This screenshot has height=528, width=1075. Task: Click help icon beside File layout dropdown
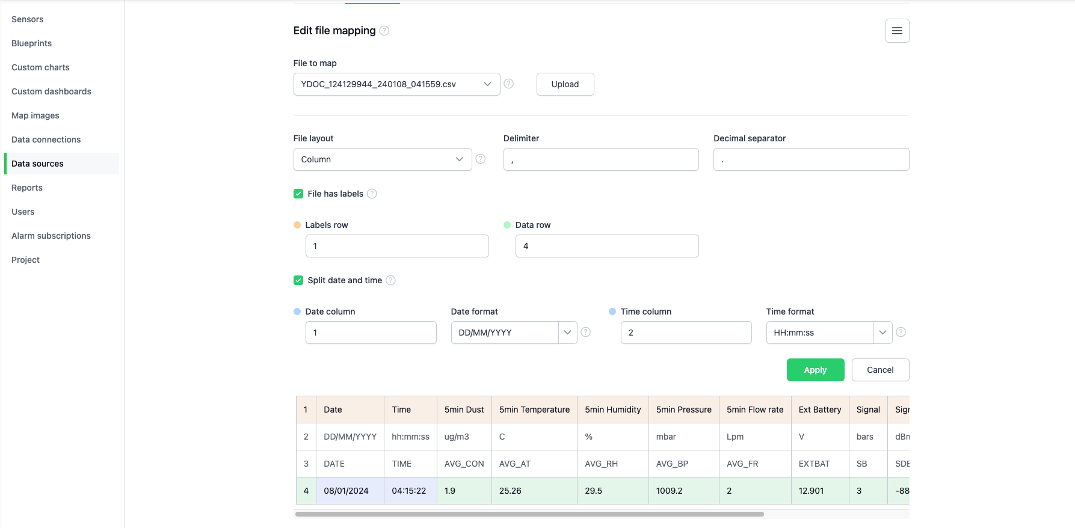point(481,159)
